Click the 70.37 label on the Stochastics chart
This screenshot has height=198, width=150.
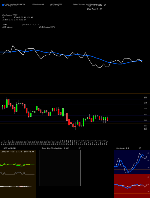(145, 157)
